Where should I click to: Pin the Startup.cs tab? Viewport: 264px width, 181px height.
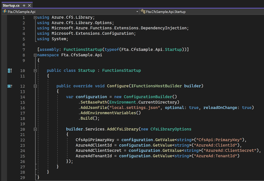(x=24, y=5)
